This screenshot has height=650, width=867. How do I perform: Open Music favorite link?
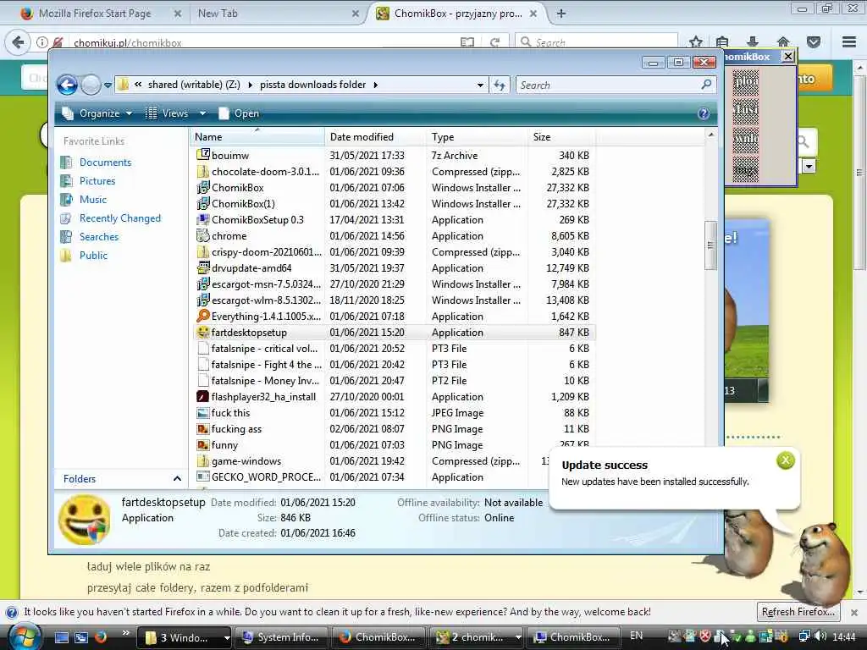point(93,200)
